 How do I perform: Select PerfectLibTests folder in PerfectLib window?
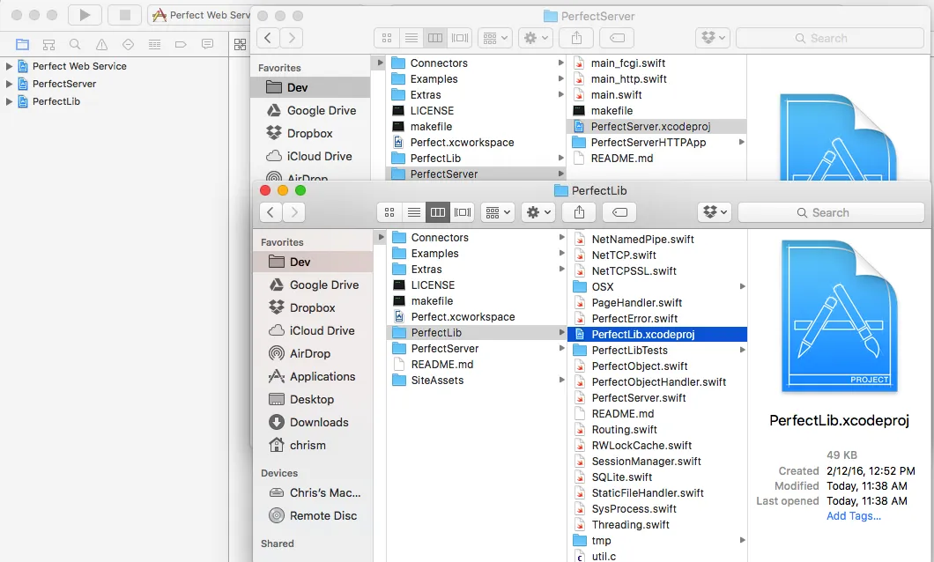coord(657,351)
